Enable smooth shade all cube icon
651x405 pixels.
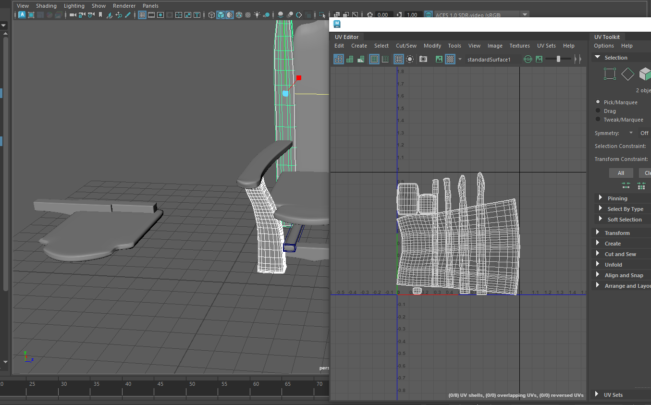click(x=221, y=15)
